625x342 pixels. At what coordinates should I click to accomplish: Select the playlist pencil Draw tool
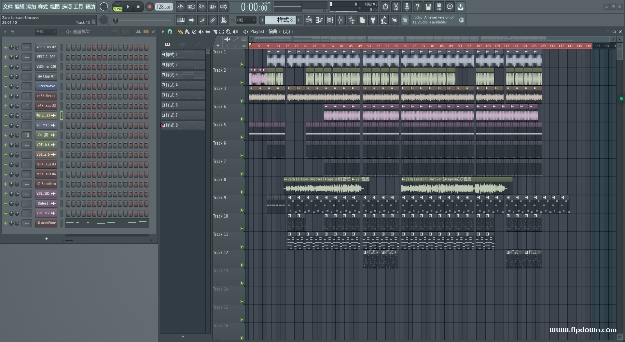click(180, 32)
